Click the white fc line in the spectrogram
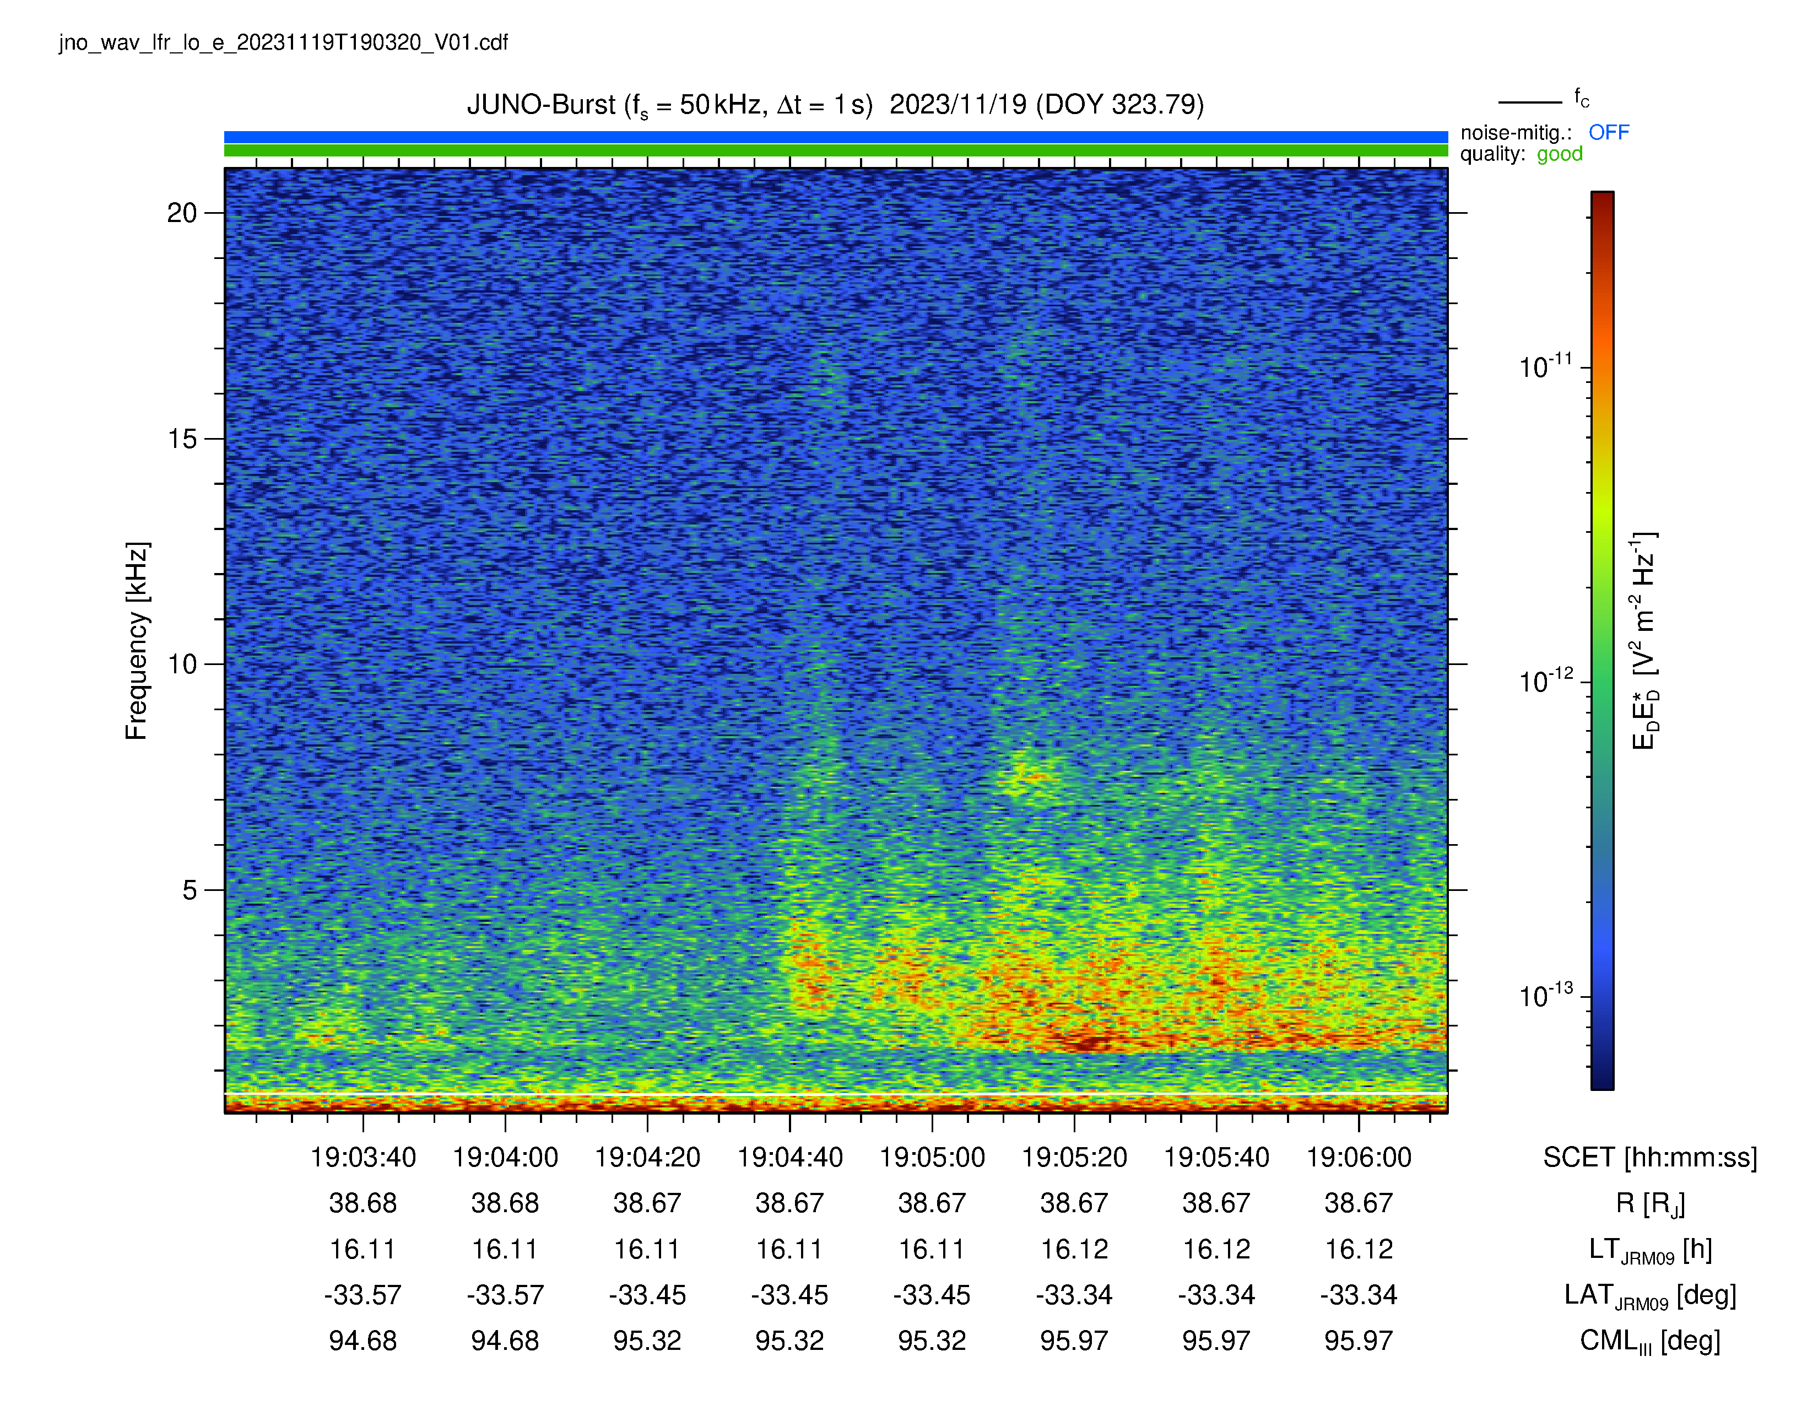Image resolution: width=1818 pixels, height=1405 pixels. point(836,1093)
